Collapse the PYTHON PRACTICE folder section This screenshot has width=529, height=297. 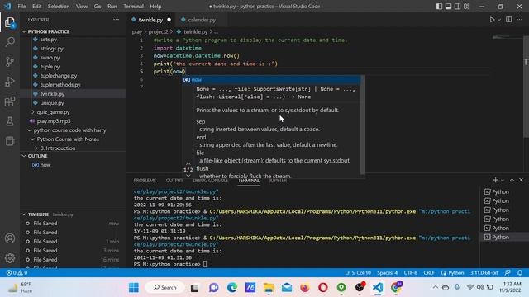coord(48,31)
